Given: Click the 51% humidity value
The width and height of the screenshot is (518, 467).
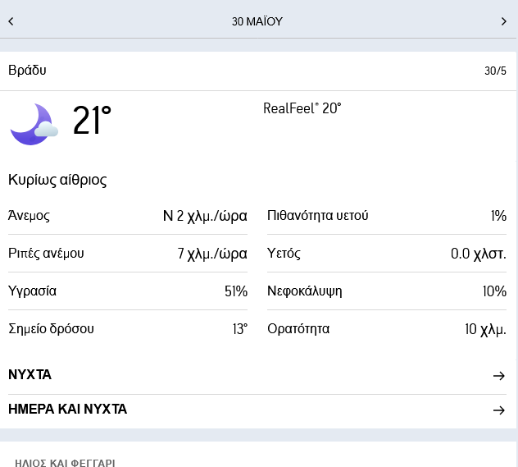Looking at the screenshot, I should click(236, 291).
